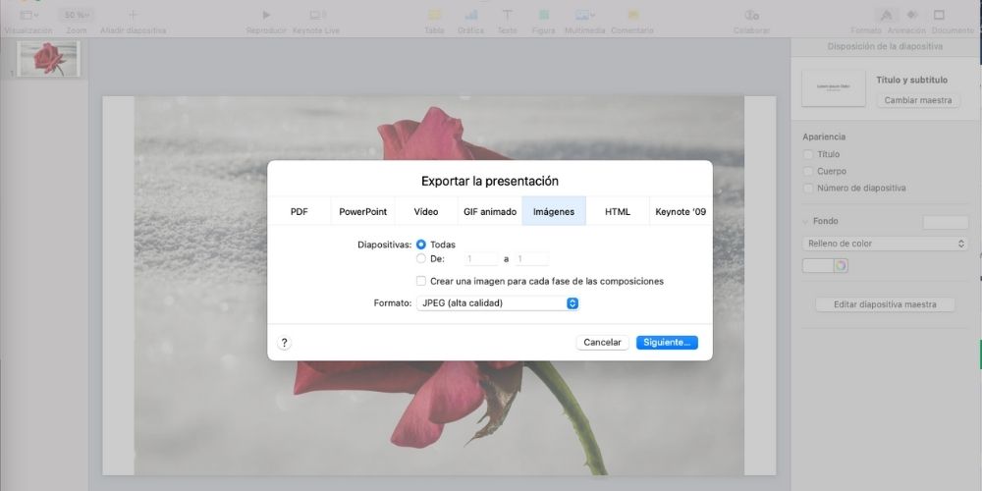Choose the De: slide range radio button
Screen dimensions: 982x491
[x=421, y=258]
